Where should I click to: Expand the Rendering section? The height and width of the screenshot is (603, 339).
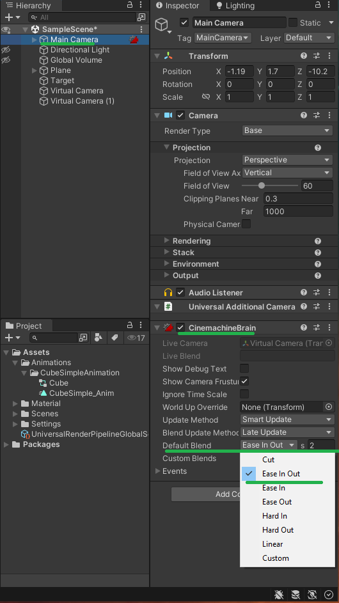166,240
